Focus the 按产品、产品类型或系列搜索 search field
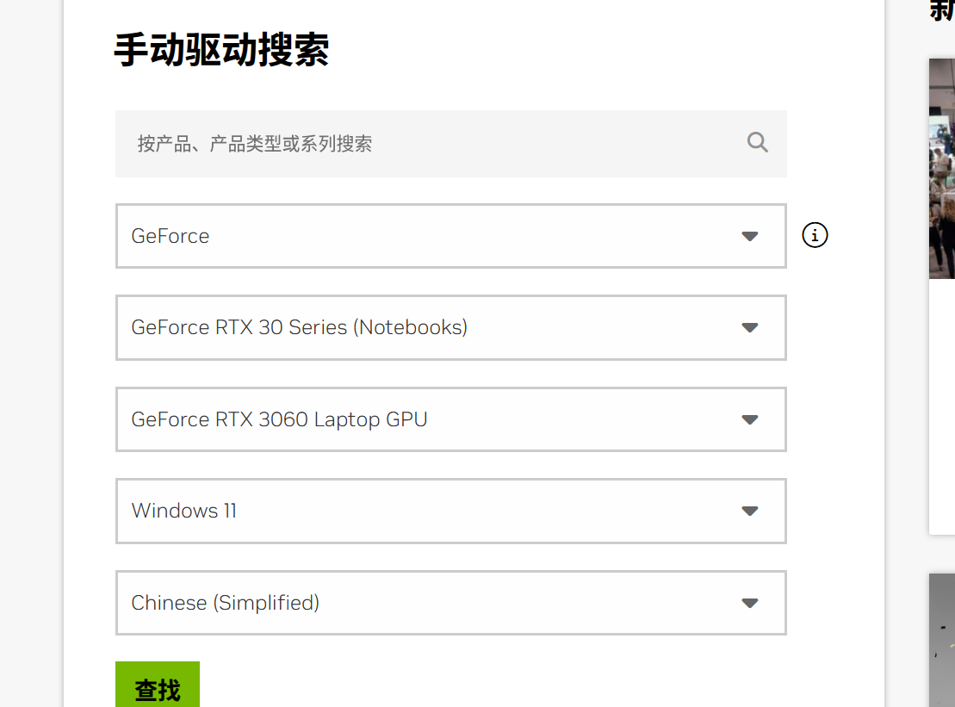 431,144
